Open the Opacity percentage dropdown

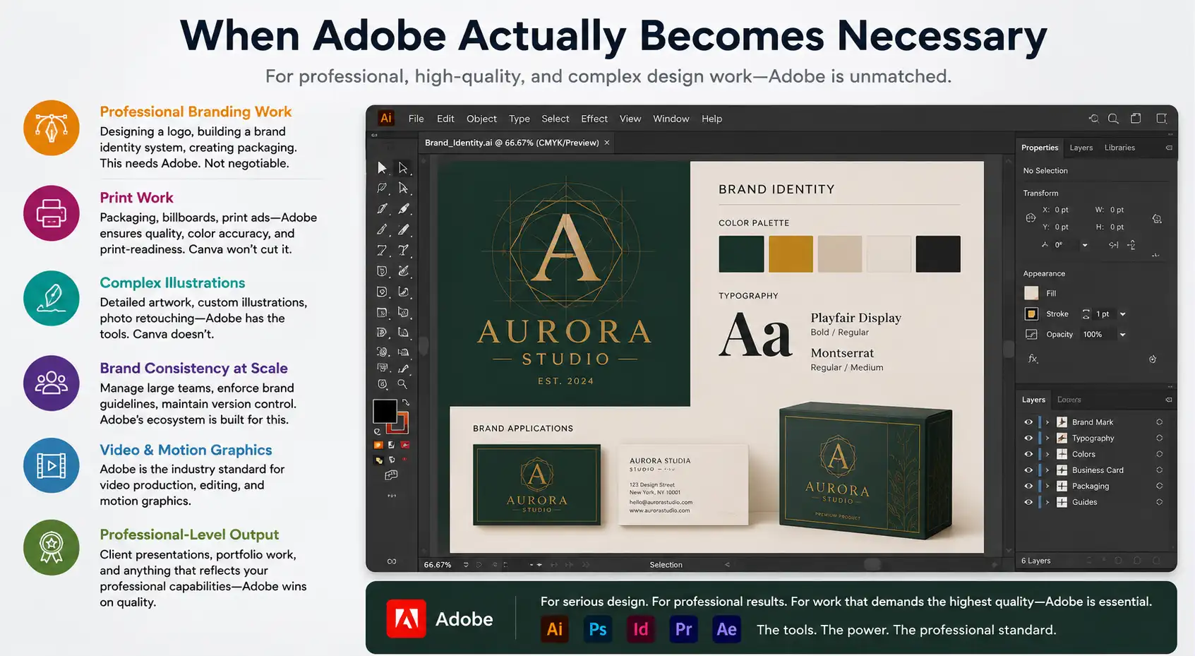1122,335
